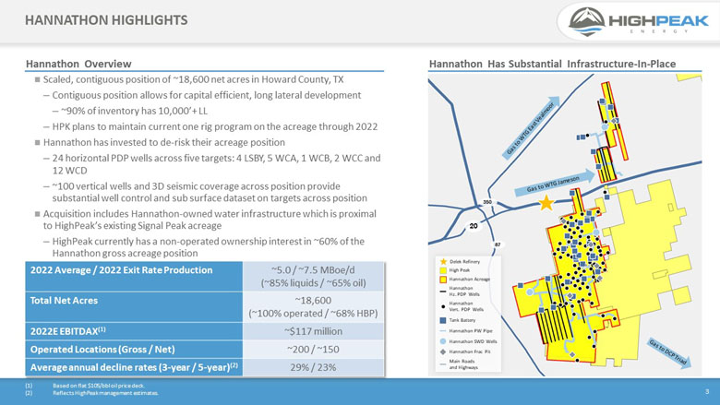Image resolution: width=720 pixels, height=405 pixels.
Task: Click the red-outlined Hannathon Acreage legend swatch
Action: coord(443,279)
